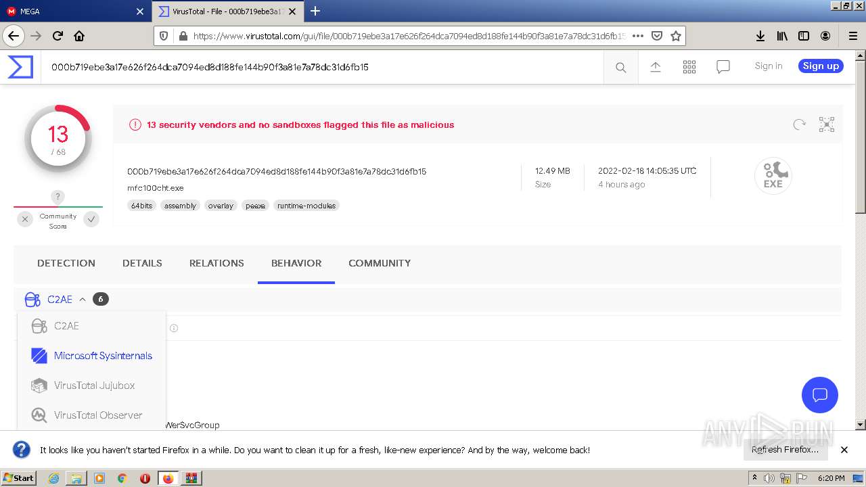Open the comments speech bubble icon in header

click(x=723, y=66)
